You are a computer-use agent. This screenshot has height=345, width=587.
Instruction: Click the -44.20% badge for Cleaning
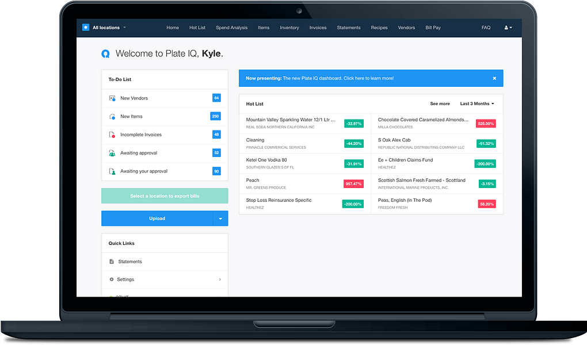click(354, 144)
